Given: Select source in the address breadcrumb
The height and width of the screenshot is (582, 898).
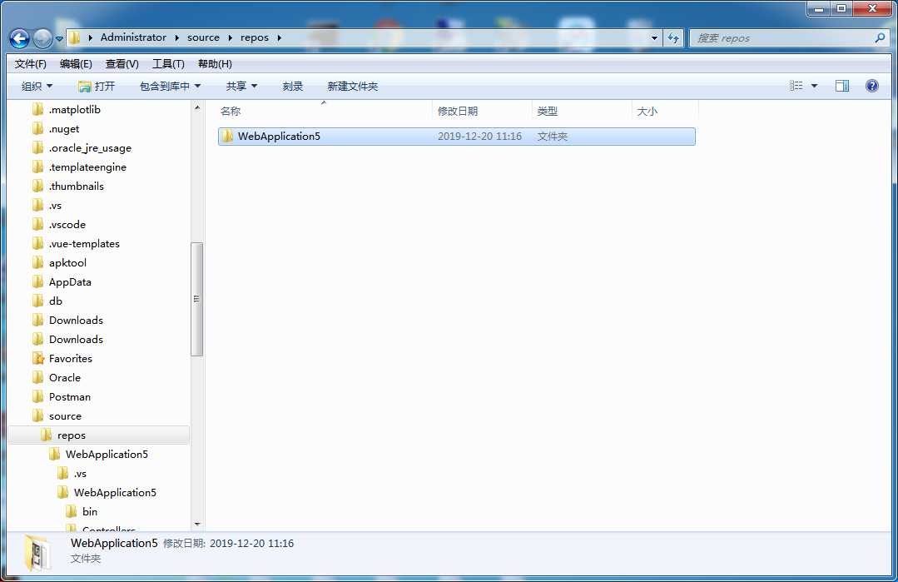Looking at the screenshot, I should [x=203, y=37].
